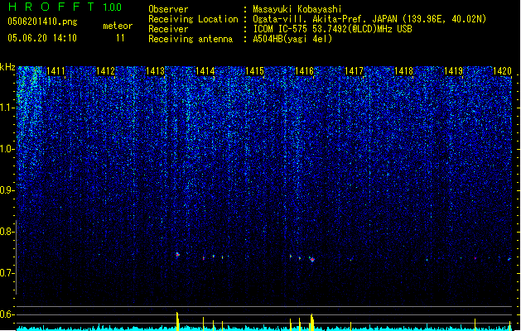The image size is (521, 331).
Task: Select receiver text ICOM IC-575 53.7492 MHz USB
Action: [x=333, y=29]
